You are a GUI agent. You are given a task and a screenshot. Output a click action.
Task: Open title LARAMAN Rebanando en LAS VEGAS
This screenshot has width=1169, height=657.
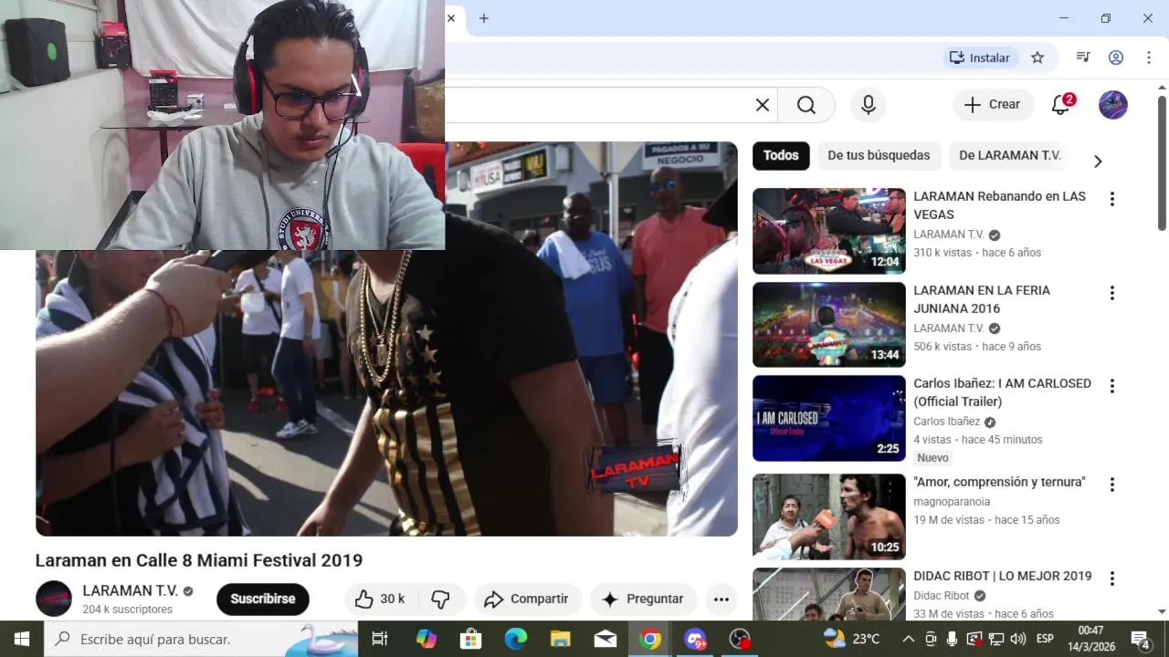1000,205
